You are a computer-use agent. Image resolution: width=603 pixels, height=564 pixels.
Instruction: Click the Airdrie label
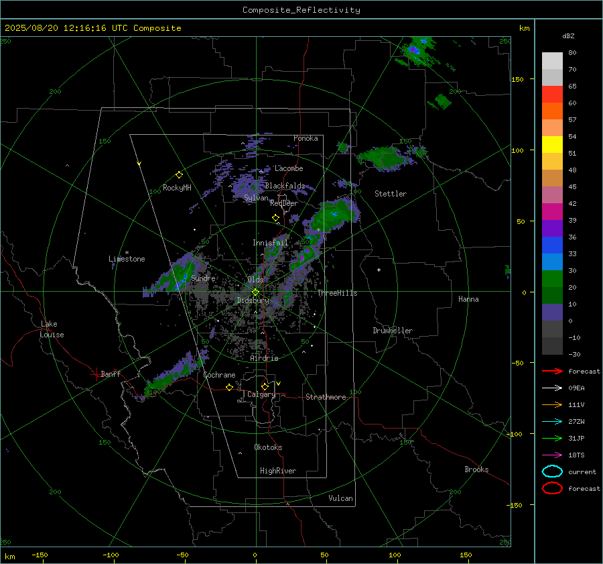pos(264,358)
